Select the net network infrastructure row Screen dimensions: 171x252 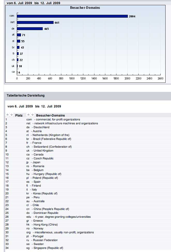coord(62,123)
